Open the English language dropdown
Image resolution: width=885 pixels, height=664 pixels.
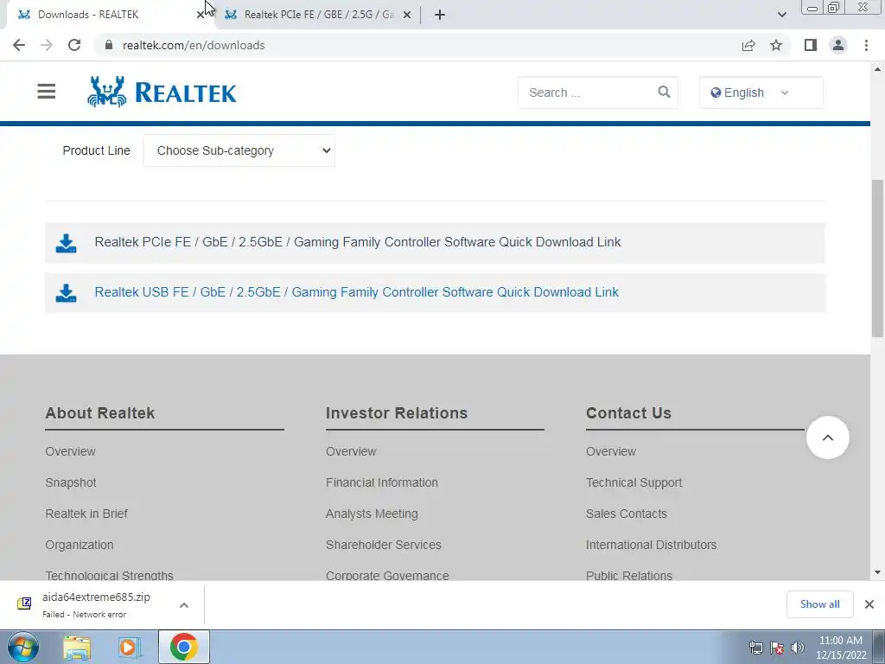tap(761, 93)
